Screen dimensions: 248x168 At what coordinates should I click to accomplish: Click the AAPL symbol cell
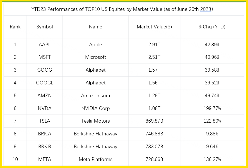[45, 45]
